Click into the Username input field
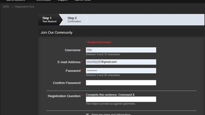 pyautogui.click(x=121, y=50)
